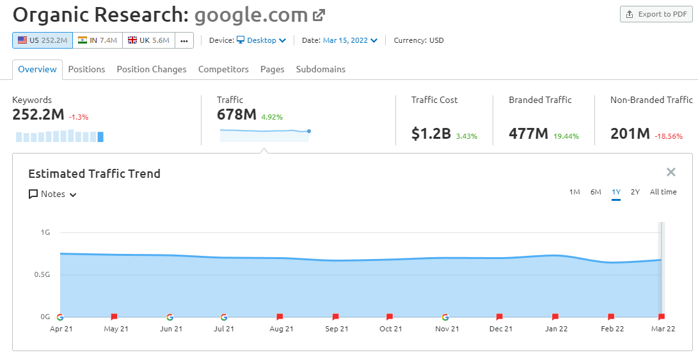The image size is (698, 355).
Task: Go to the Subdomains tab
Action: 321,69
